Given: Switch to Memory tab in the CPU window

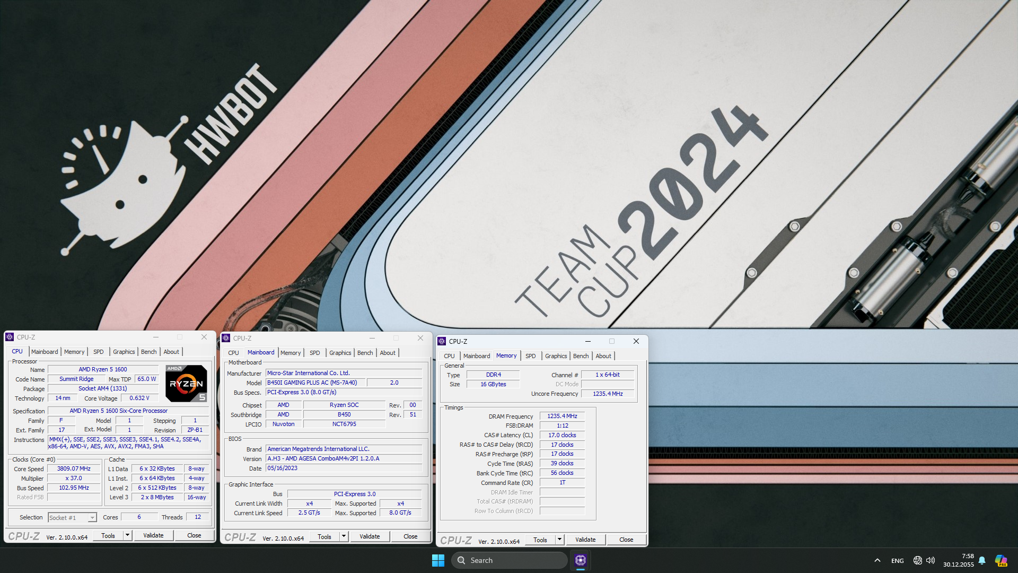Looking at the screenshot, I should pos(74,352).
